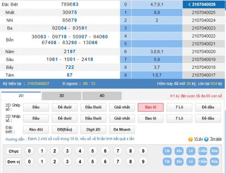The height and width of the screenshot is (173, 226).
Task: Select Tài for the Đơn vị row
Action: tap(167, 161)
